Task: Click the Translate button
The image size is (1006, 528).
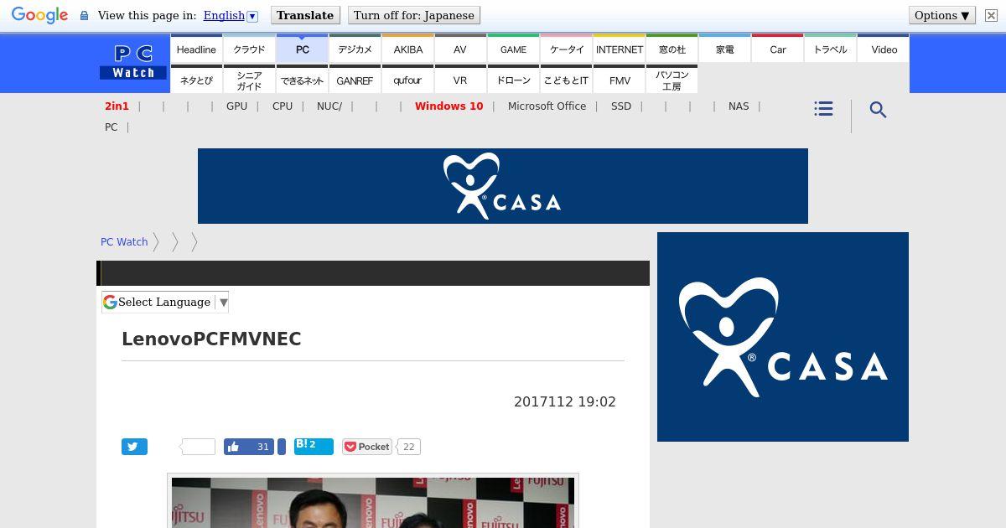Action: pos(305,15)
